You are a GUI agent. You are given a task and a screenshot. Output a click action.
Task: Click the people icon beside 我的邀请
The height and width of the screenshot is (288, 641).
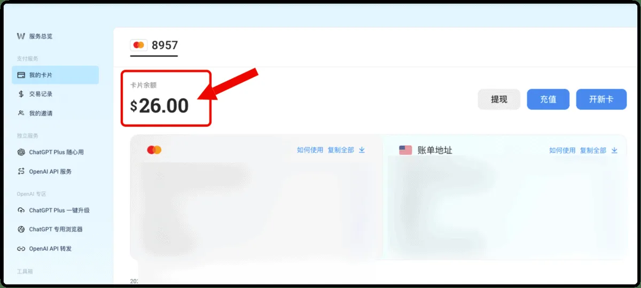(x=21, y=113)
